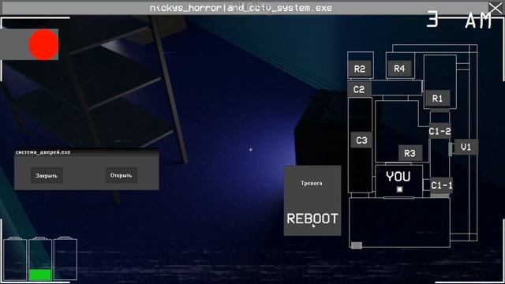Click the battery with green charge
The height and width of the screenshot is (284, 505).
pyautogui.click(x=40, y=259)
